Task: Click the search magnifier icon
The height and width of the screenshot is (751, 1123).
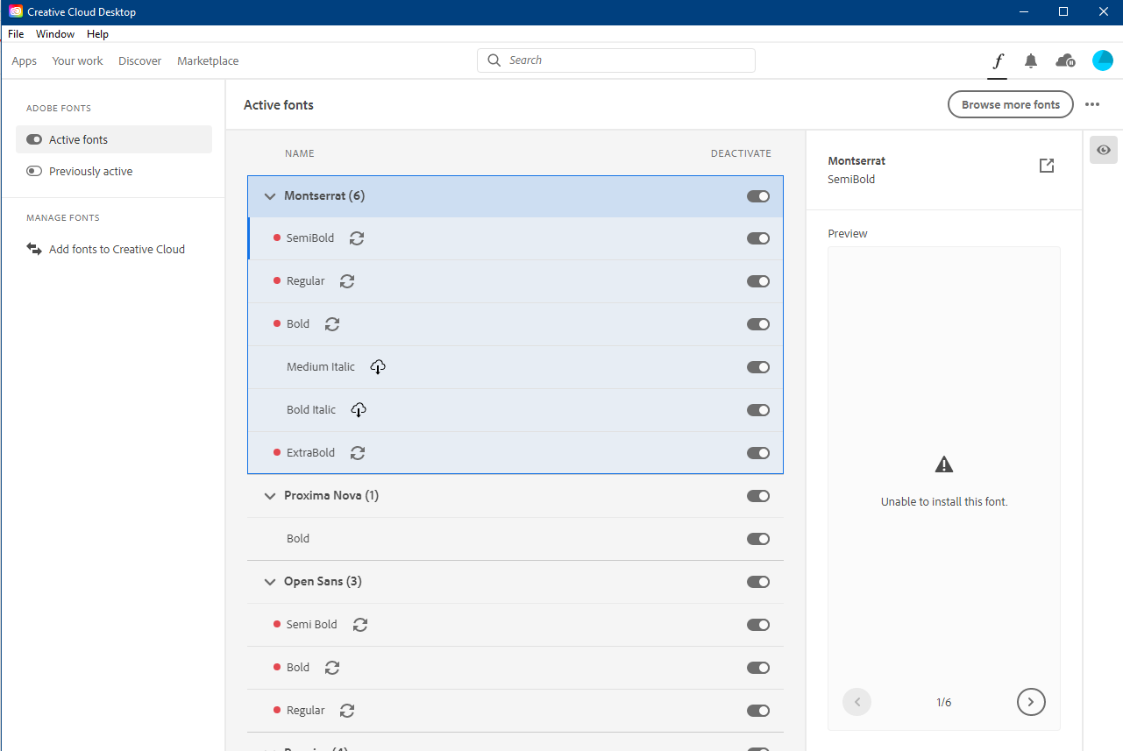Action: pyautogui.click(x=494, y=60)
